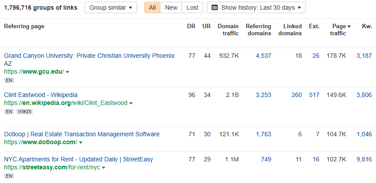
Task: Open the 9,816 keywords value for StreetEasy
Action: (364, 159)
